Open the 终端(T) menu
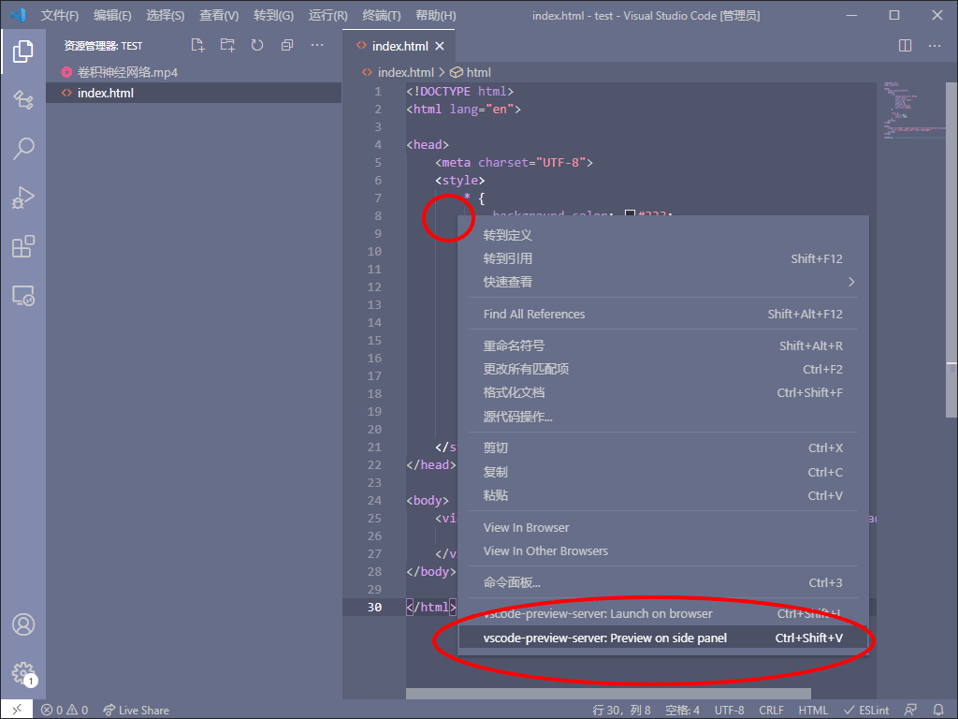The width and height of the screenshot is (958, 719). [382, 15]
